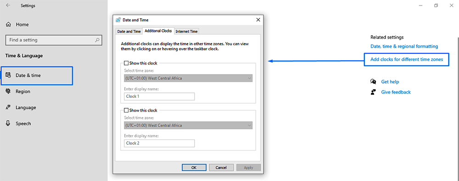Click the Cancel button
The height and width of the screenshot is (181, 459).
tap(221, 168)
